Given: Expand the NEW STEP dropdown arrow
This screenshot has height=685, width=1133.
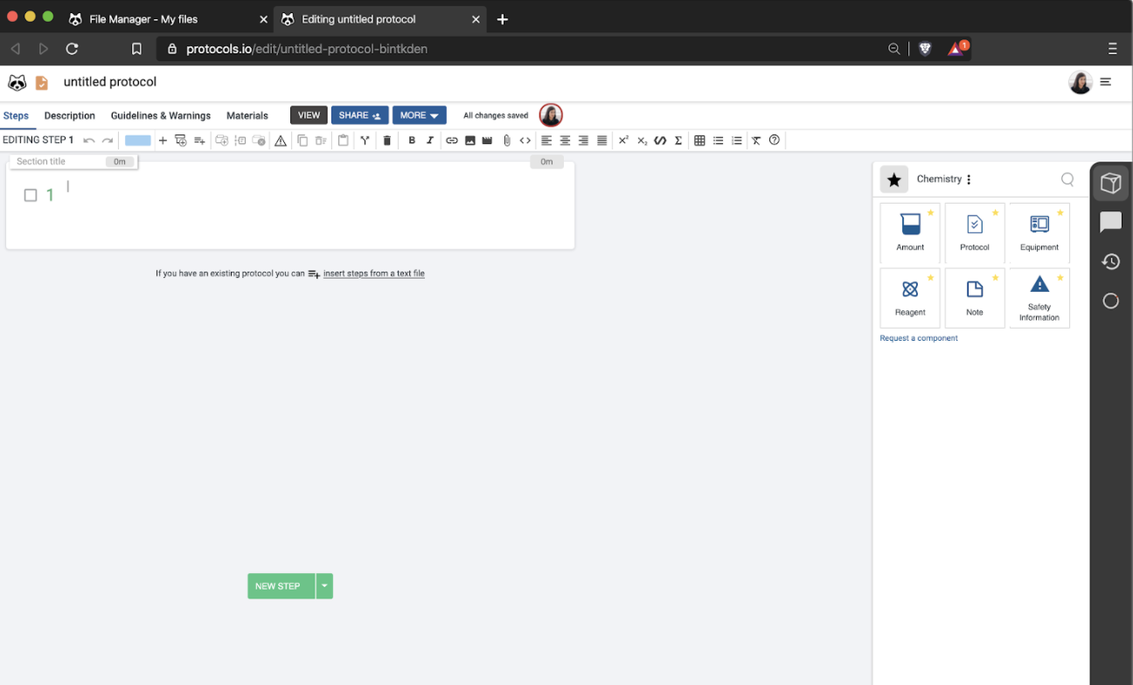Looking at the screenshot, I should (x=323, y=586).
